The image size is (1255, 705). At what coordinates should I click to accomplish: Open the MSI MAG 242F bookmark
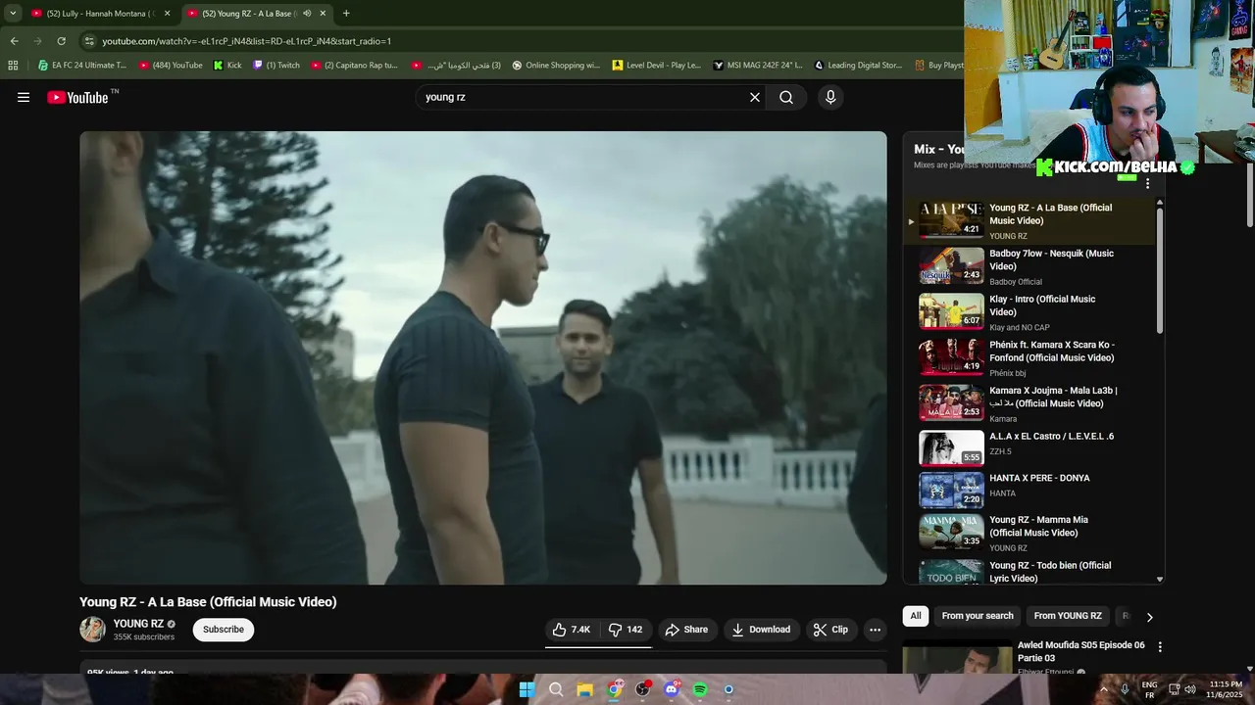point(758,66)
